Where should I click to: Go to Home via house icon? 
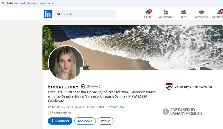148,12
